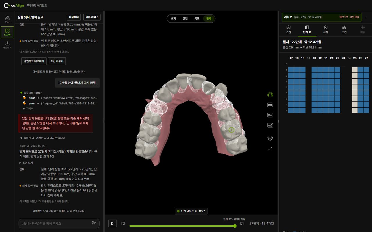Viewport: 372px width, 232px height.
Task: Click the 처음부터 button
Action: (74, 17)
